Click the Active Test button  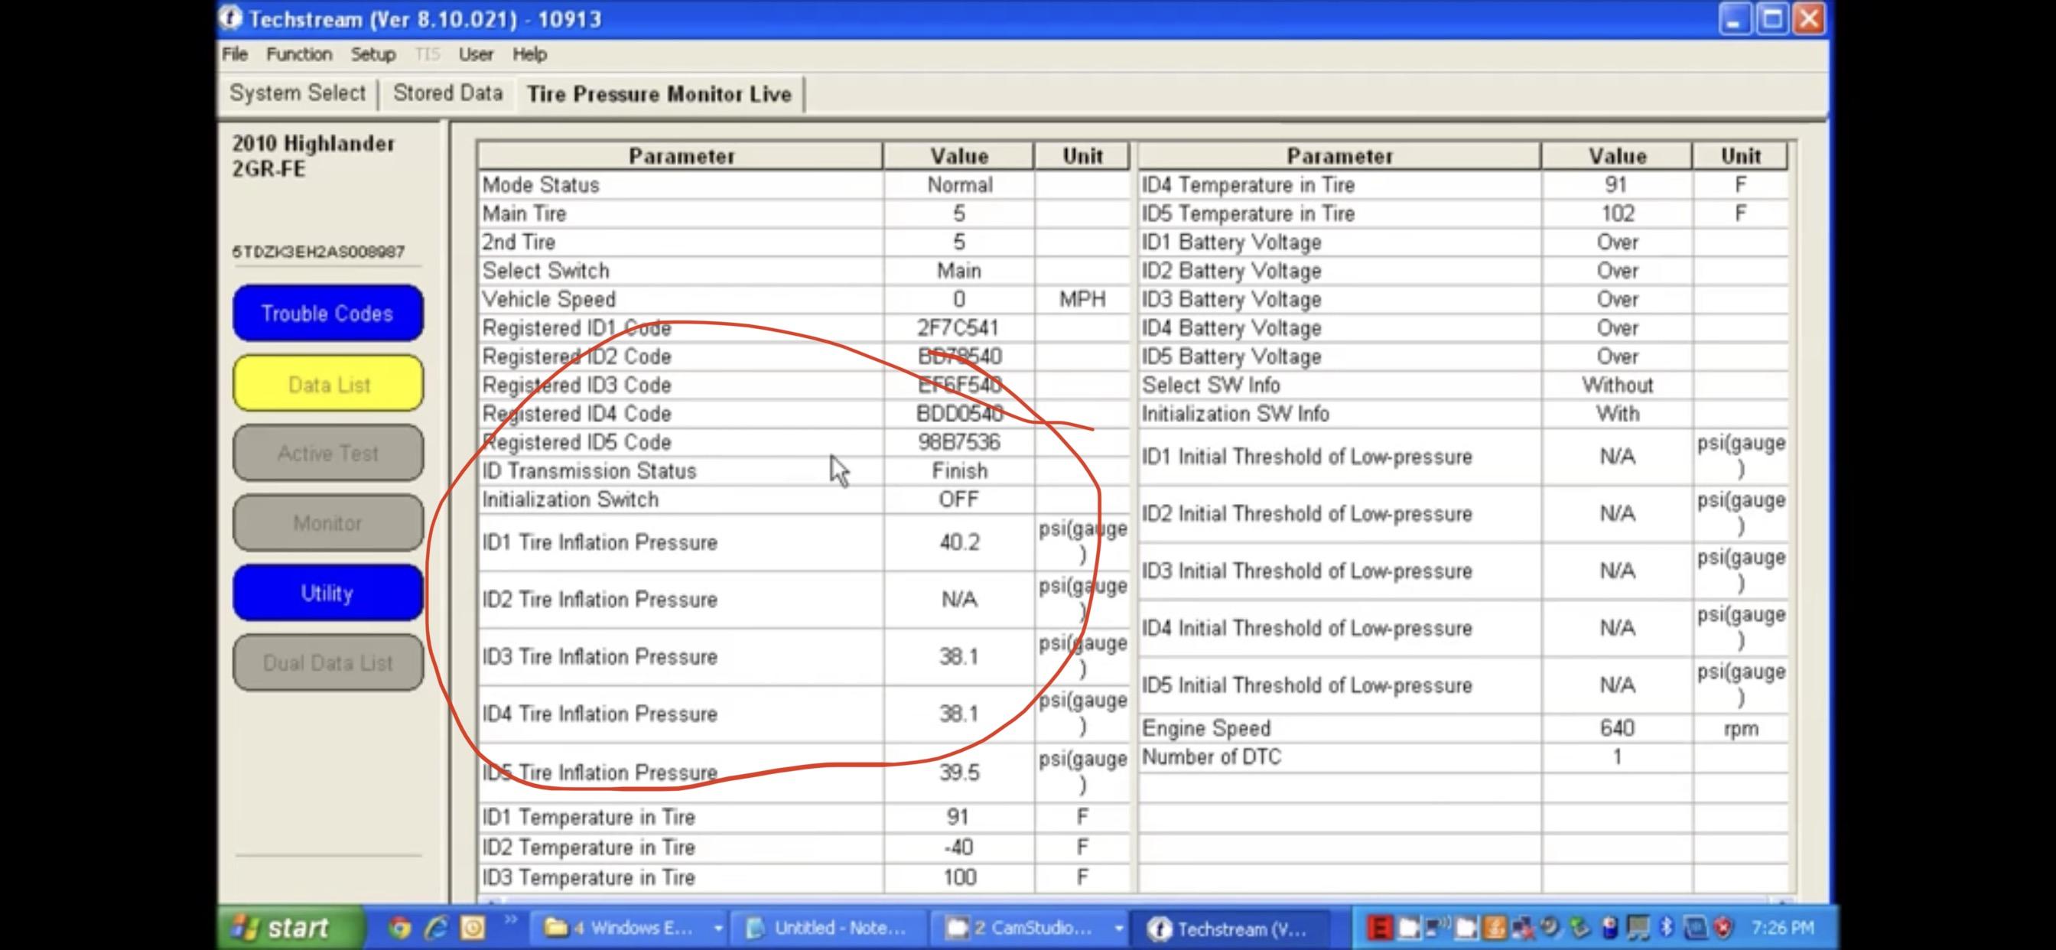pos(328,454)
